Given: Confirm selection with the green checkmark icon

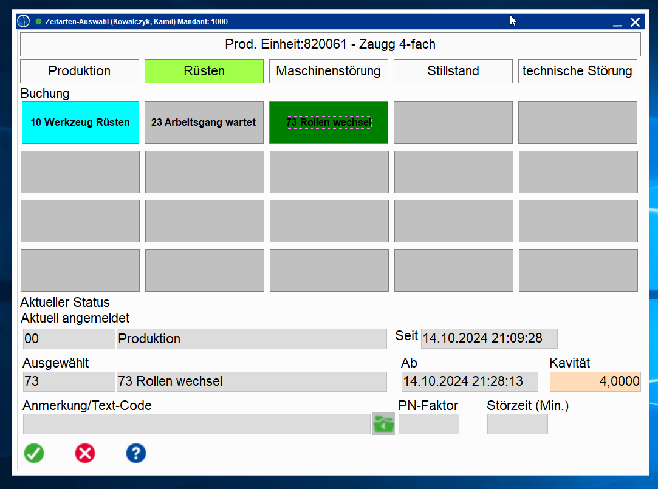Looking at the screenshot, I should point(34,453).
